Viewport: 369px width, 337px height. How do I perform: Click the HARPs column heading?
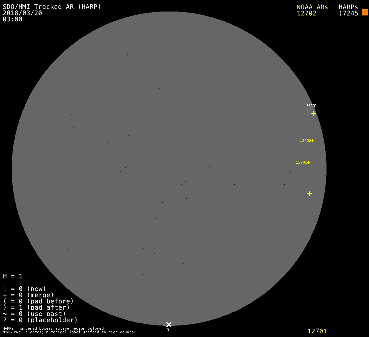point(348,7)
